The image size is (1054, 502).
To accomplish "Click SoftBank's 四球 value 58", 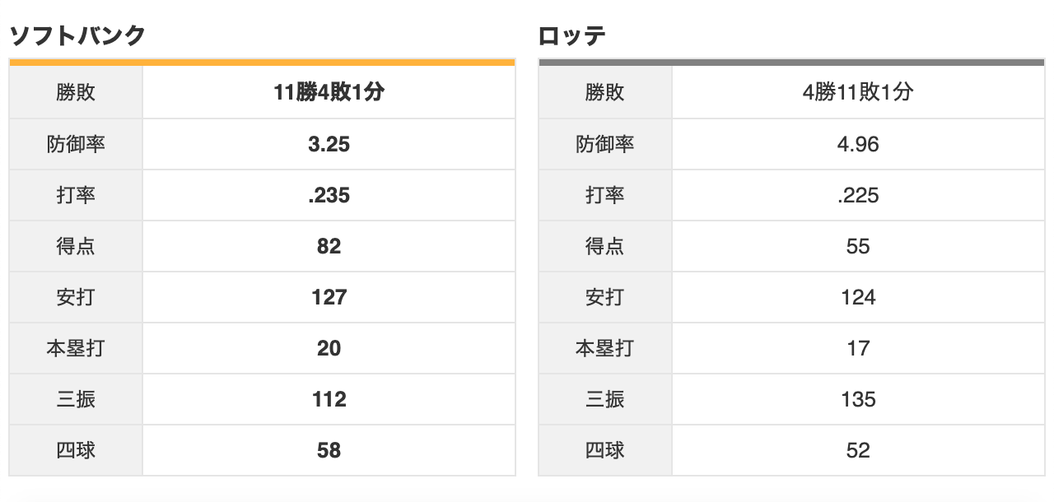I will point(329,450).
